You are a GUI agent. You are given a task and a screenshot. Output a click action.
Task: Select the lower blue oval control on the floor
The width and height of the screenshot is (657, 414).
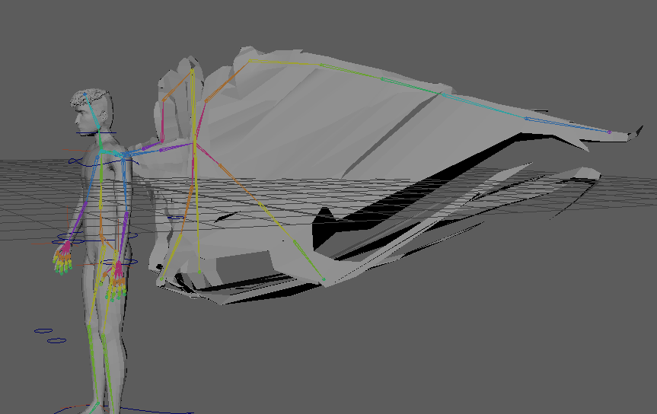pos(56,340)
